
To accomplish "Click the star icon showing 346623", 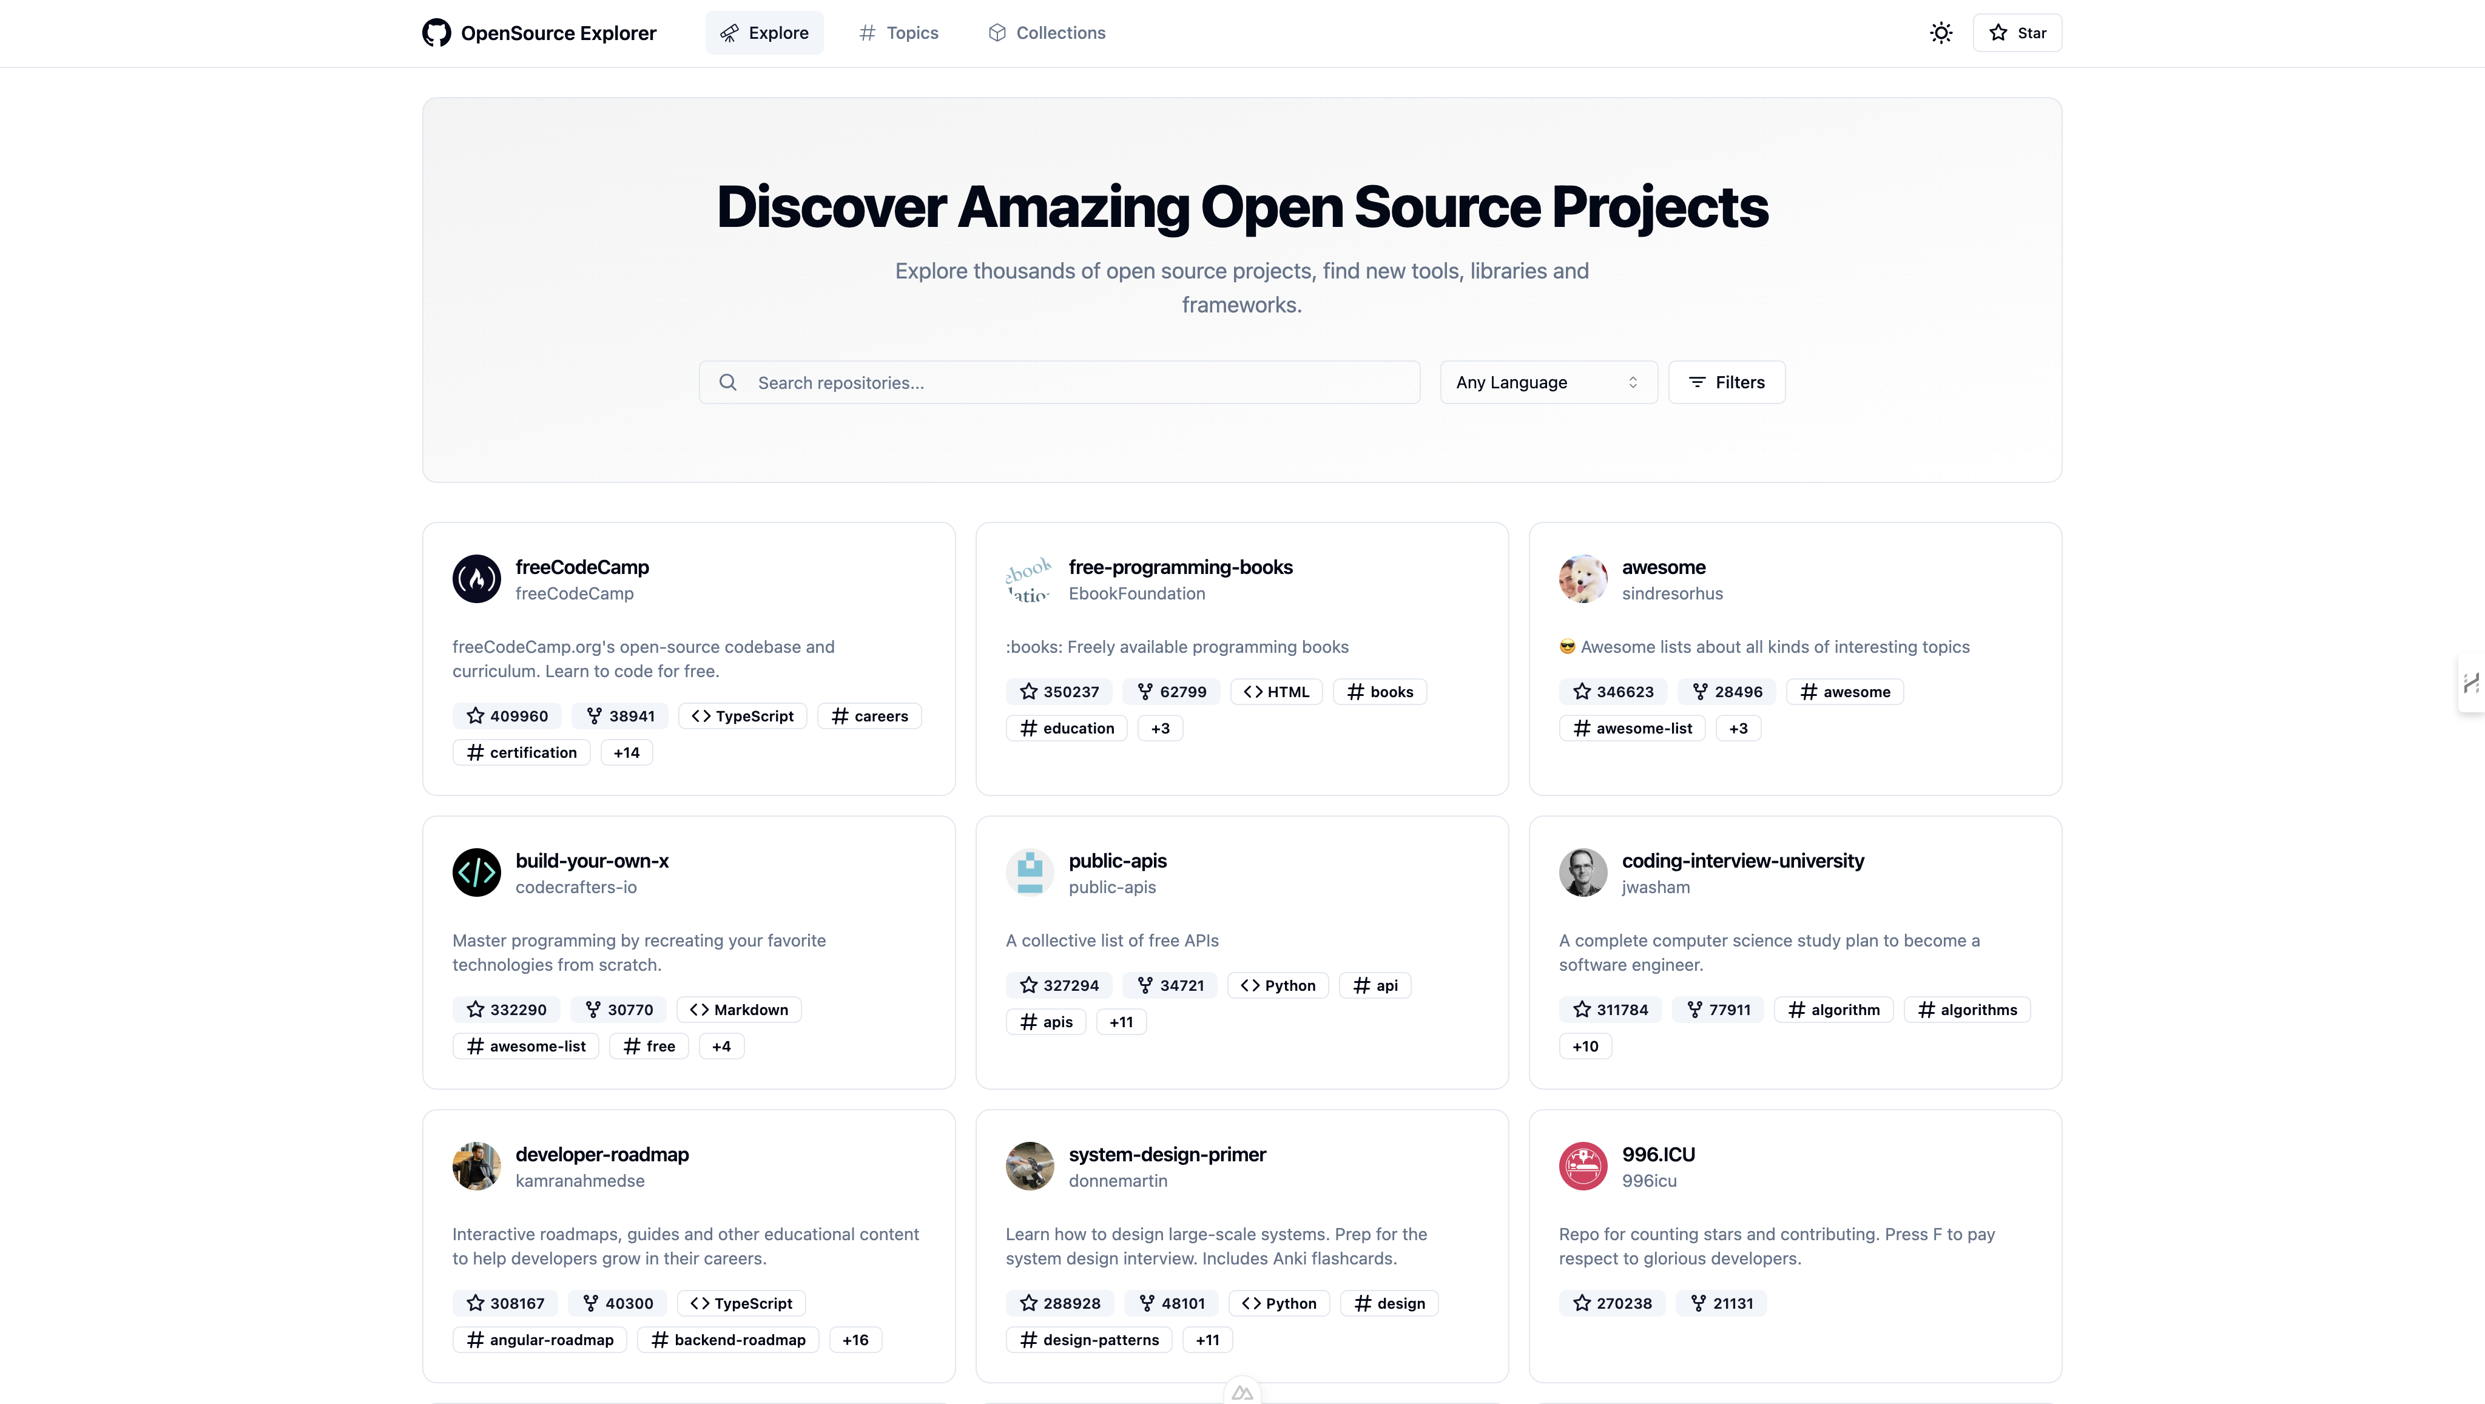I will click(x=1582, y=692).
